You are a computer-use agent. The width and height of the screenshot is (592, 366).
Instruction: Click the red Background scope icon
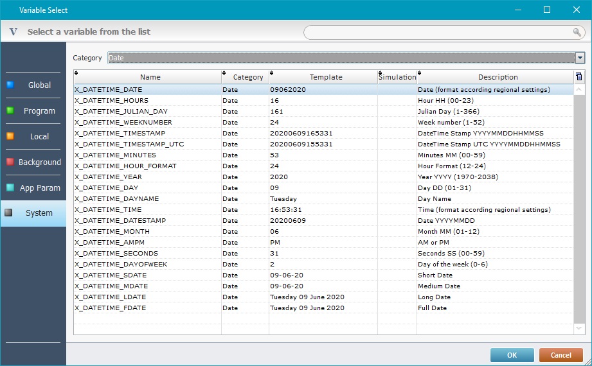point(10,162)
